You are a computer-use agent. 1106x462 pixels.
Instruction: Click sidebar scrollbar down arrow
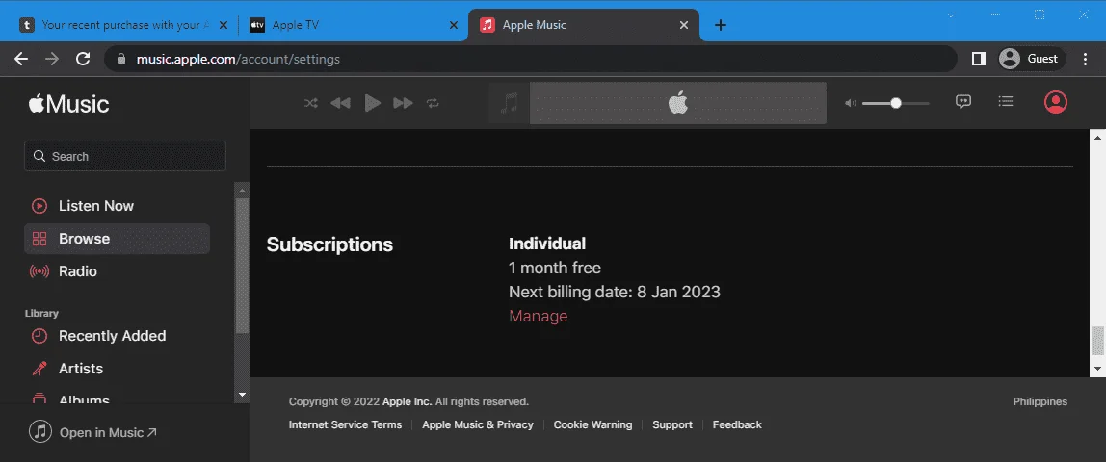pyautogui.click(x=242, y=395)
